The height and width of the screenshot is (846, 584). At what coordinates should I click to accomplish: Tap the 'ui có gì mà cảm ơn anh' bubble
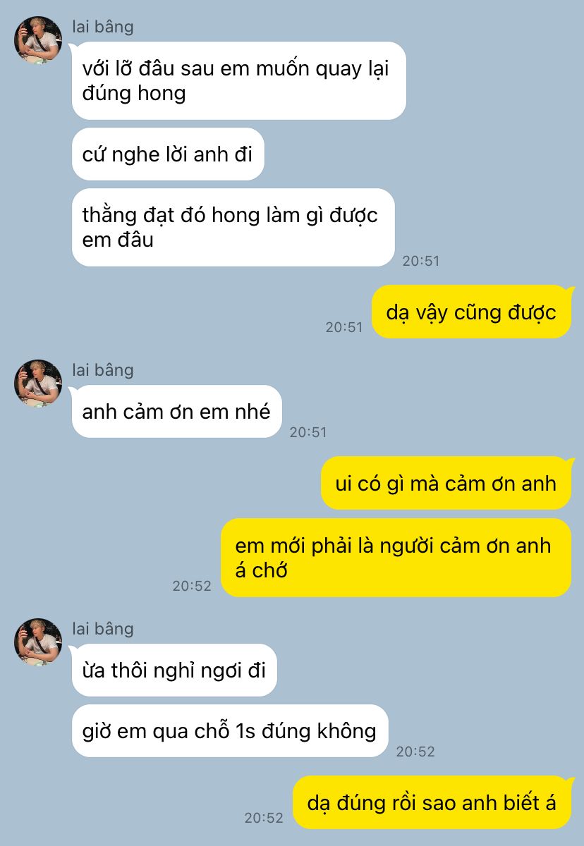(x=446, y=483)
